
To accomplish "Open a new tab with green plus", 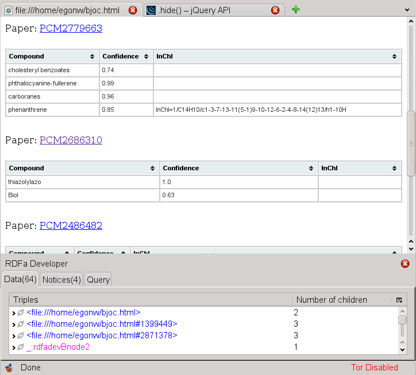I will [295, 9].
